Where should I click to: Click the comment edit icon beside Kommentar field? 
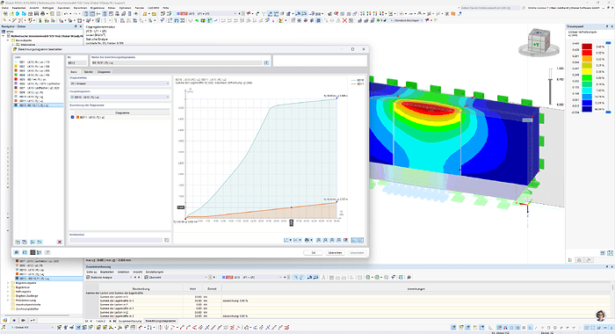coord(167,240)
